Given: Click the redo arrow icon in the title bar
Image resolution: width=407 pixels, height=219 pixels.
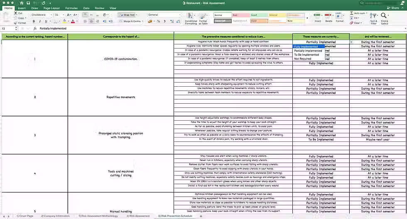Looking at the screenshot, I should coord(43,3).
